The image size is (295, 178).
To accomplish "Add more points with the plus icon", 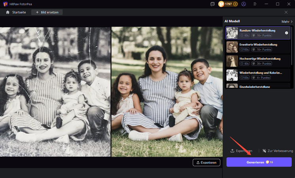I will pyautogui.click(x=235, y=4).
